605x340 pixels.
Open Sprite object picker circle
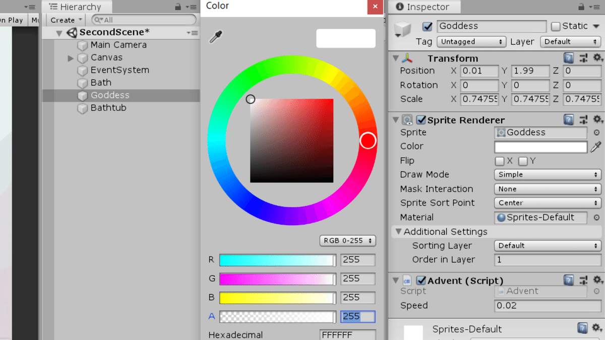point(596,133)
